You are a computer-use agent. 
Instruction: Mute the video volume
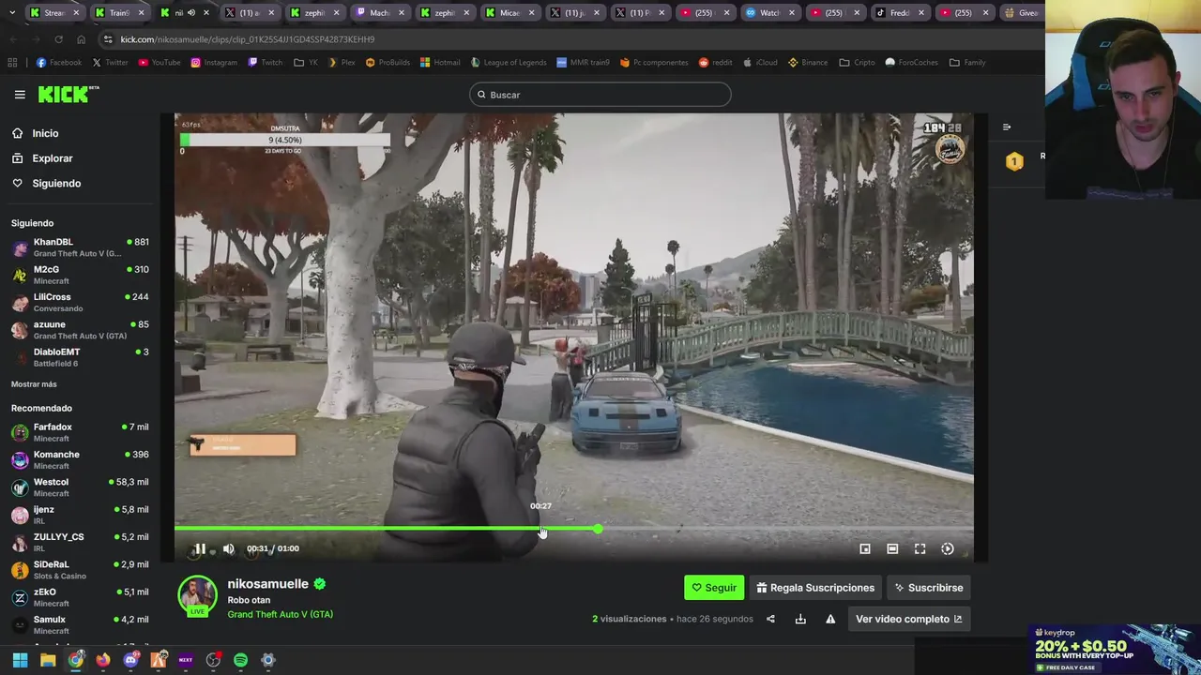[x=229, y=549]
